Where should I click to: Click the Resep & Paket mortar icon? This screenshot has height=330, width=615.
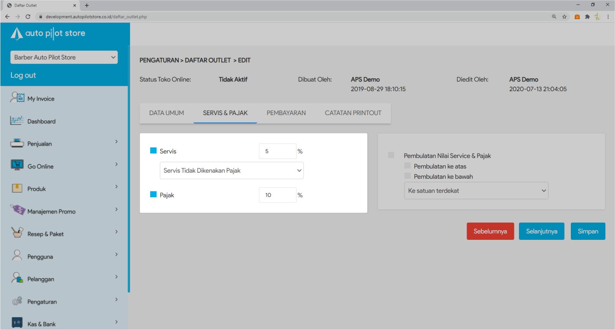pos(17,233)
